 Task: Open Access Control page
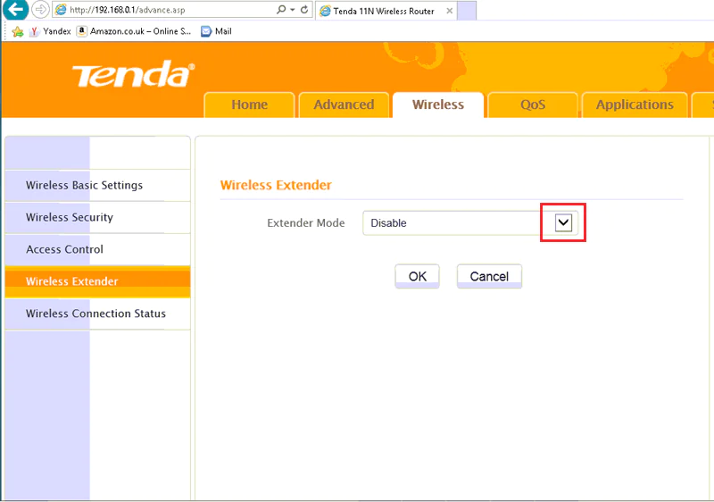pos(97,249)
